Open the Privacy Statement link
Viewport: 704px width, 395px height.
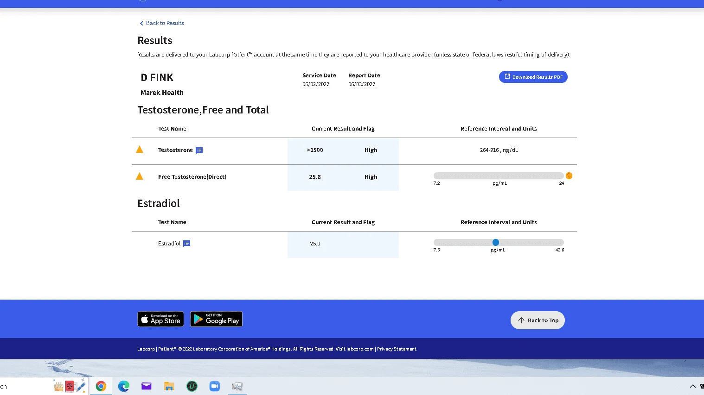397,349
